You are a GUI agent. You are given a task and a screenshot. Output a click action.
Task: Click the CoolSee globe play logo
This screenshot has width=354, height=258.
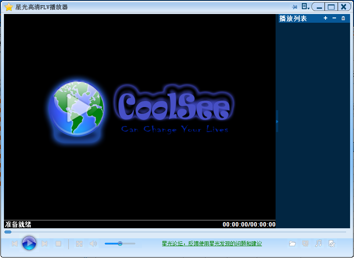pos(77,108)
